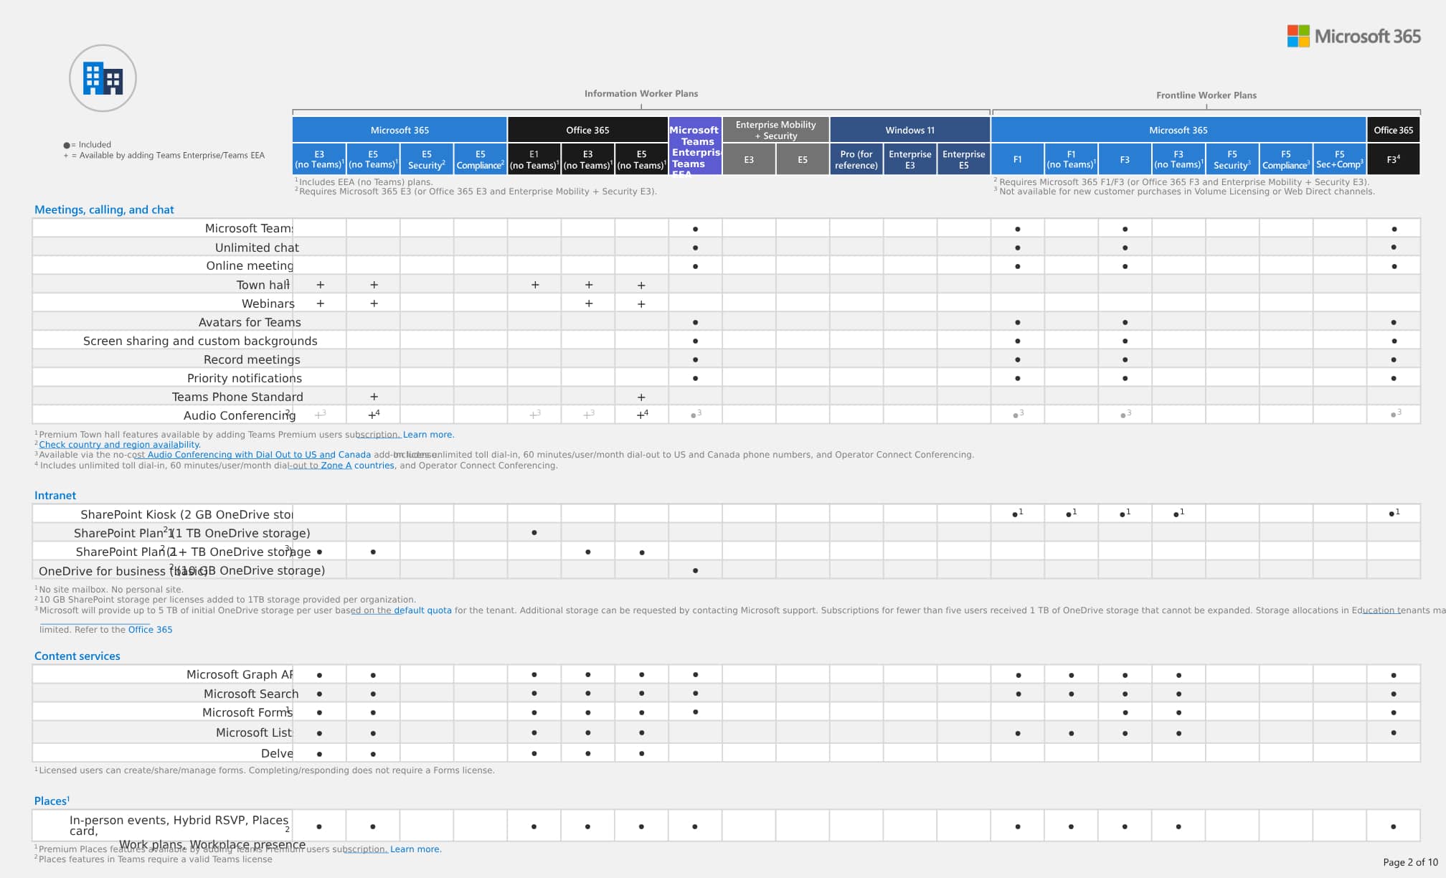Click the Office 365 footnote link
Screen dimensions: 1446x878
150,630
